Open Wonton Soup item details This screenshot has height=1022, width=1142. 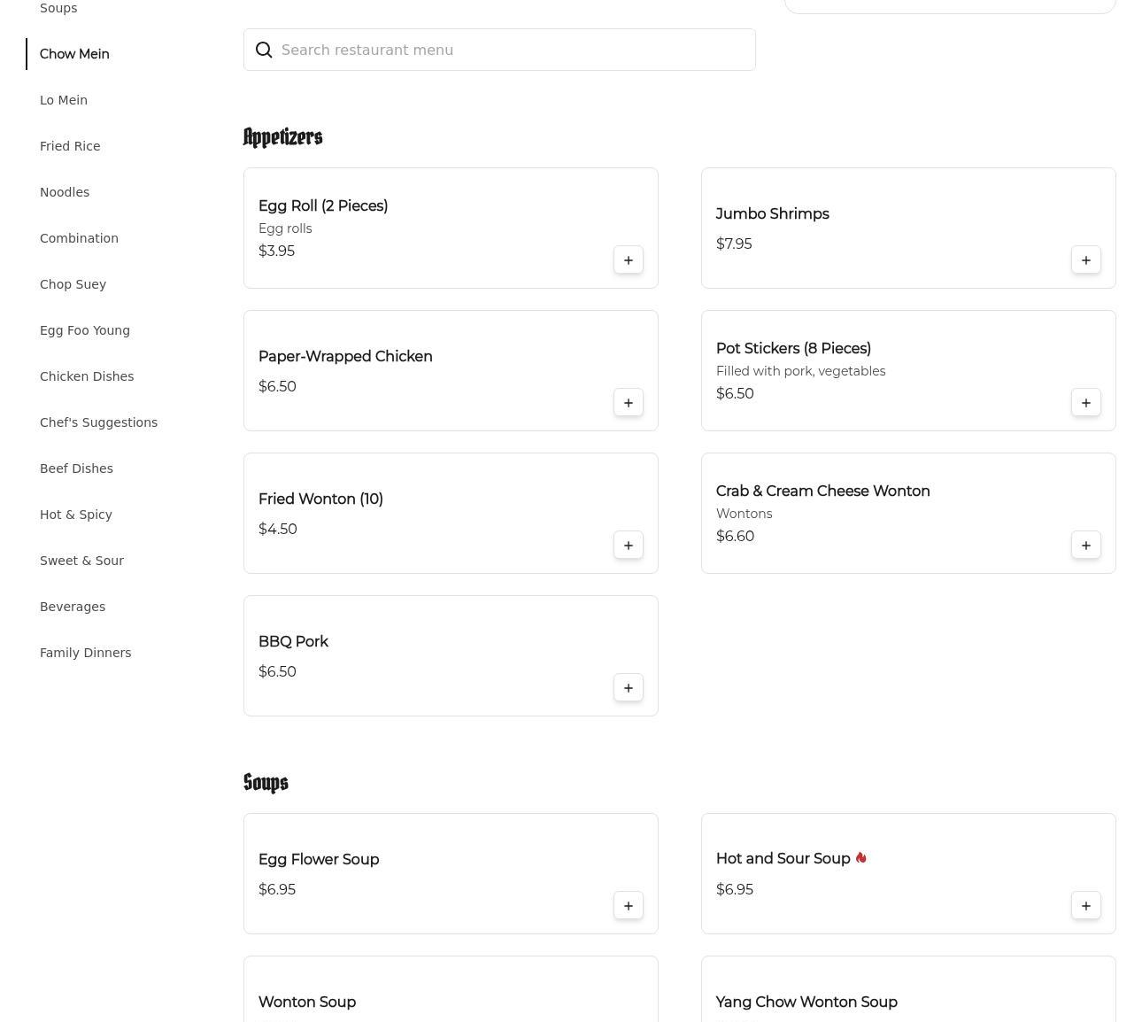307,1002
